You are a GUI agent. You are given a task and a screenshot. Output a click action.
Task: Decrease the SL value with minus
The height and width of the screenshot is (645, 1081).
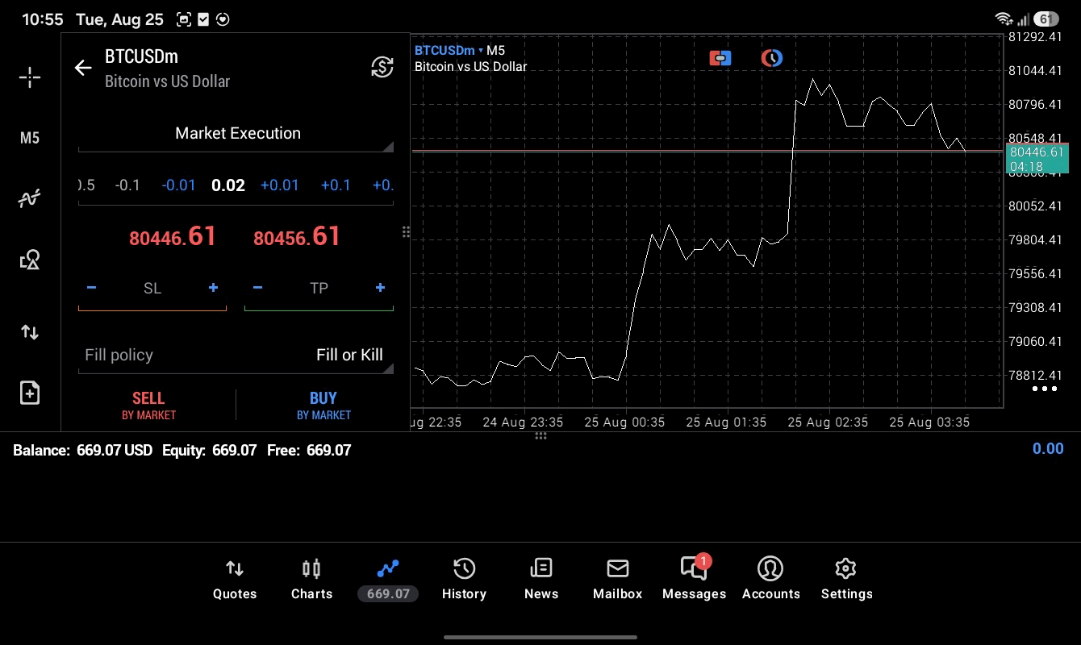(x=91, y=288)
